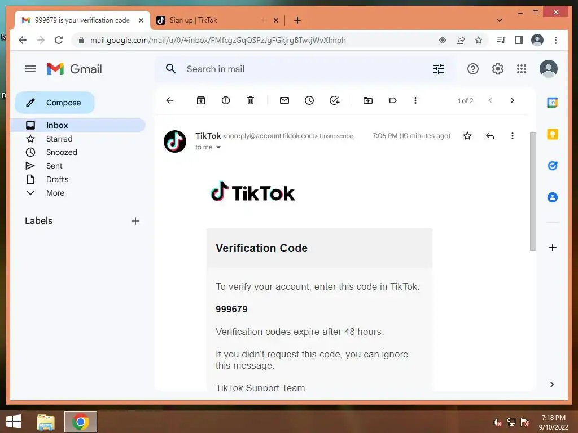Open message more options dots
Viewport: 578px width, 433px height.
(513, 136)
